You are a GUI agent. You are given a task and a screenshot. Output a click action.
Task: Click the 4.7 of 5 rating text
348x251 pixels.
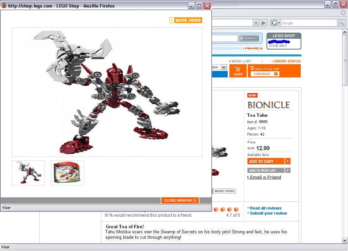pyautogui.click(x=233, y=215)
